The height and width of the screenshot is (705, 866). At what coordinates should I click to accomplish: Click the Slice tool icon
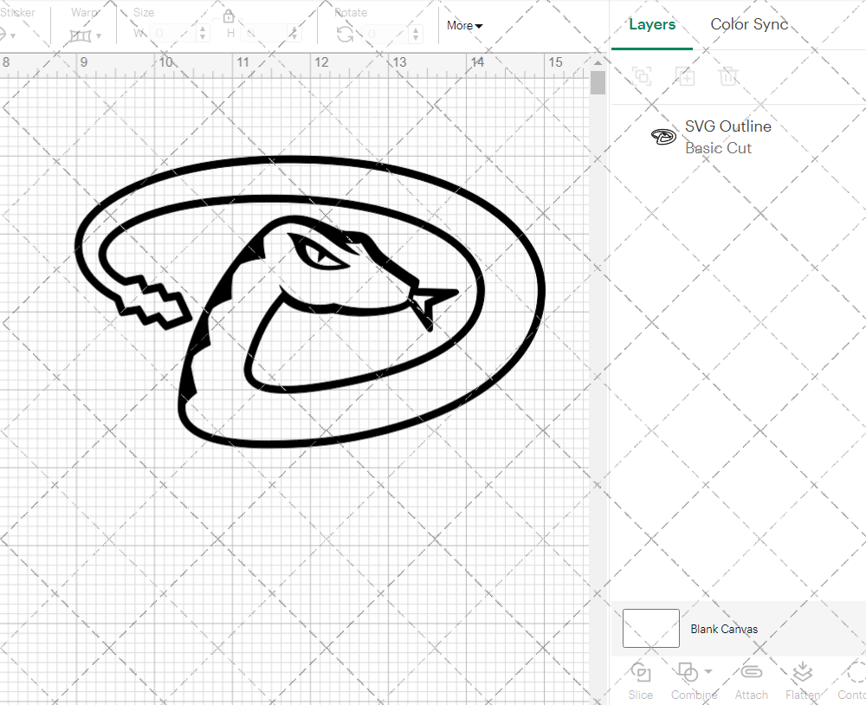(x=641, y=673)
